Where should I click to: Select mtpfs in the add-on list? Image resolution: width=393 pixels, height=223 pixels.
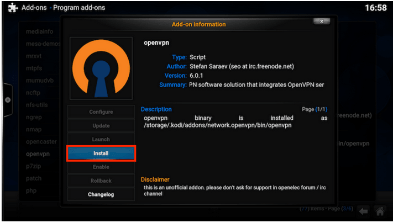point(34,68)
